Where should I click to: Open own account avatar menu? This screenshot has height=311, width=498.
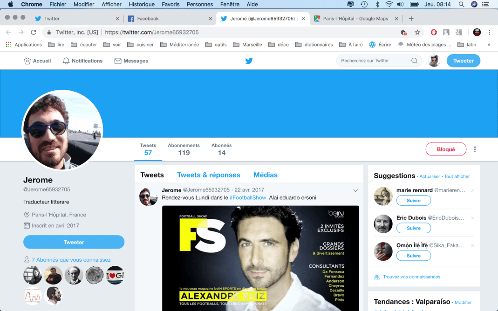click(434, 61)
